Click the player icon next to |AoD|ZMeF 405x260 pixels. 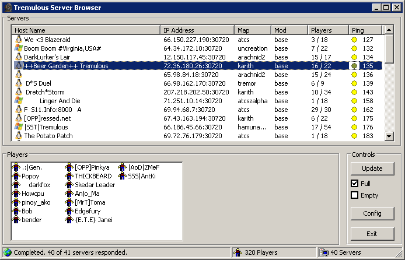pos(122,167)
